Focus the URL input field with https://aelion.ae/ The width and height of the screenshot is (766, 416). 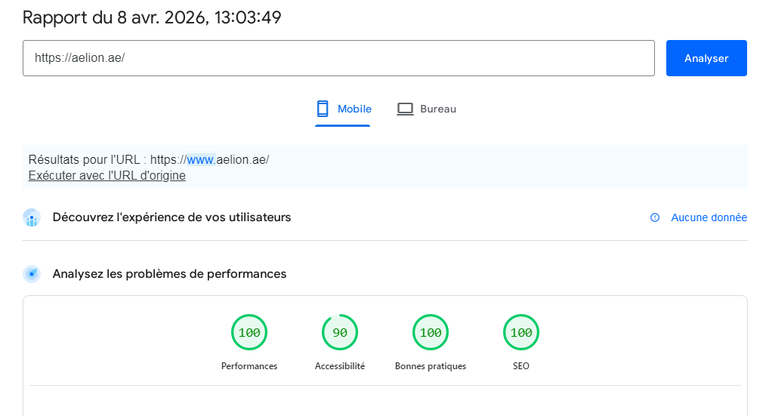338,58
